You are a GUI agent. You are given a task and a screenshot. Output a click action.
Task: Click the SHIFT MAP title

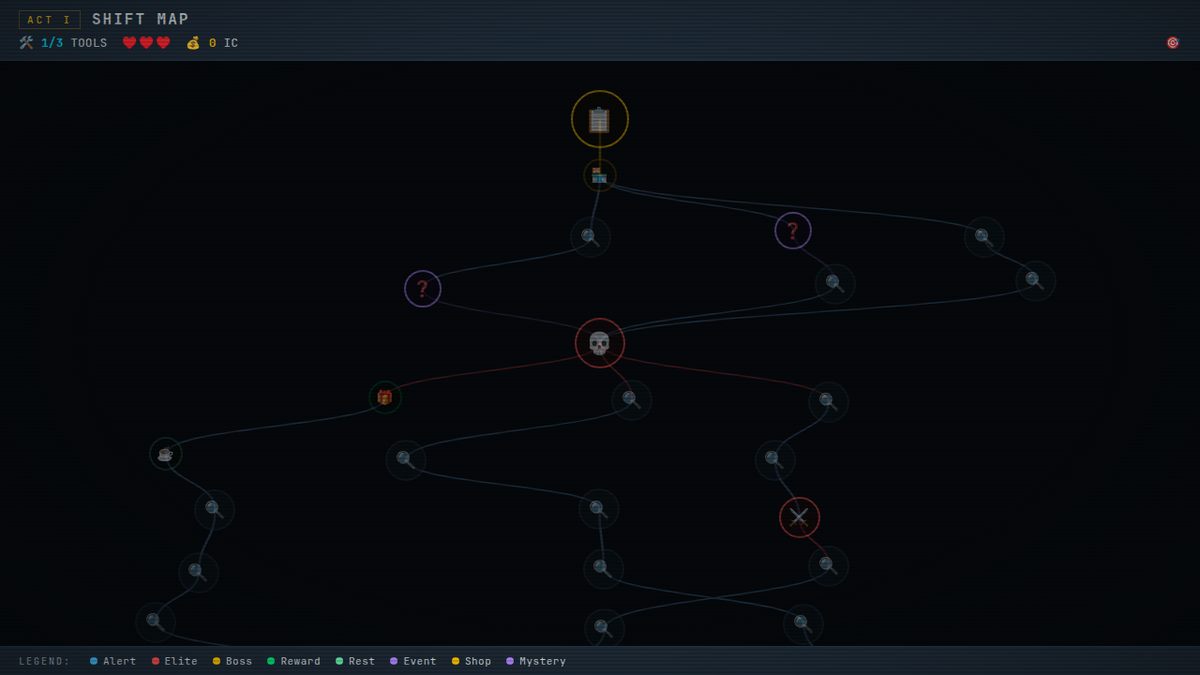pyautogui.click(x=141, y=20)
